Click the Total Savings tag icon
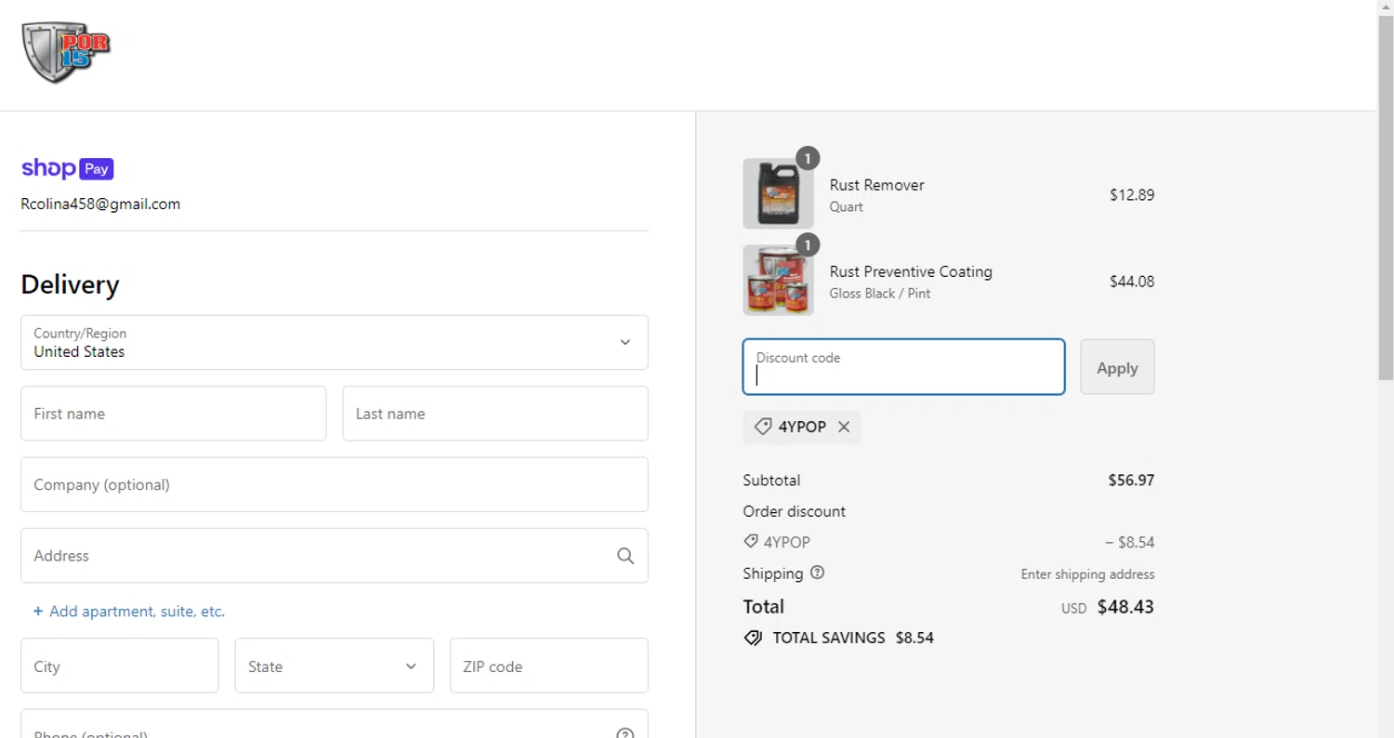The image size is (1394, 738). (x=753, y=638)
